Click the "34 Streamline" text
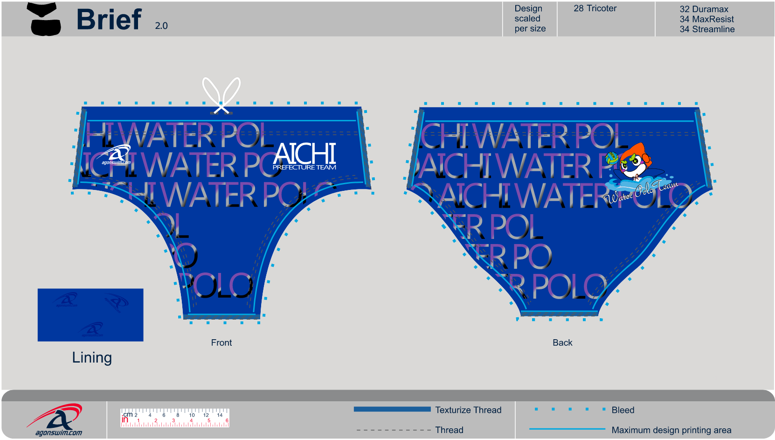The width and height of the screenshot is (775, 440). [707, 29]
